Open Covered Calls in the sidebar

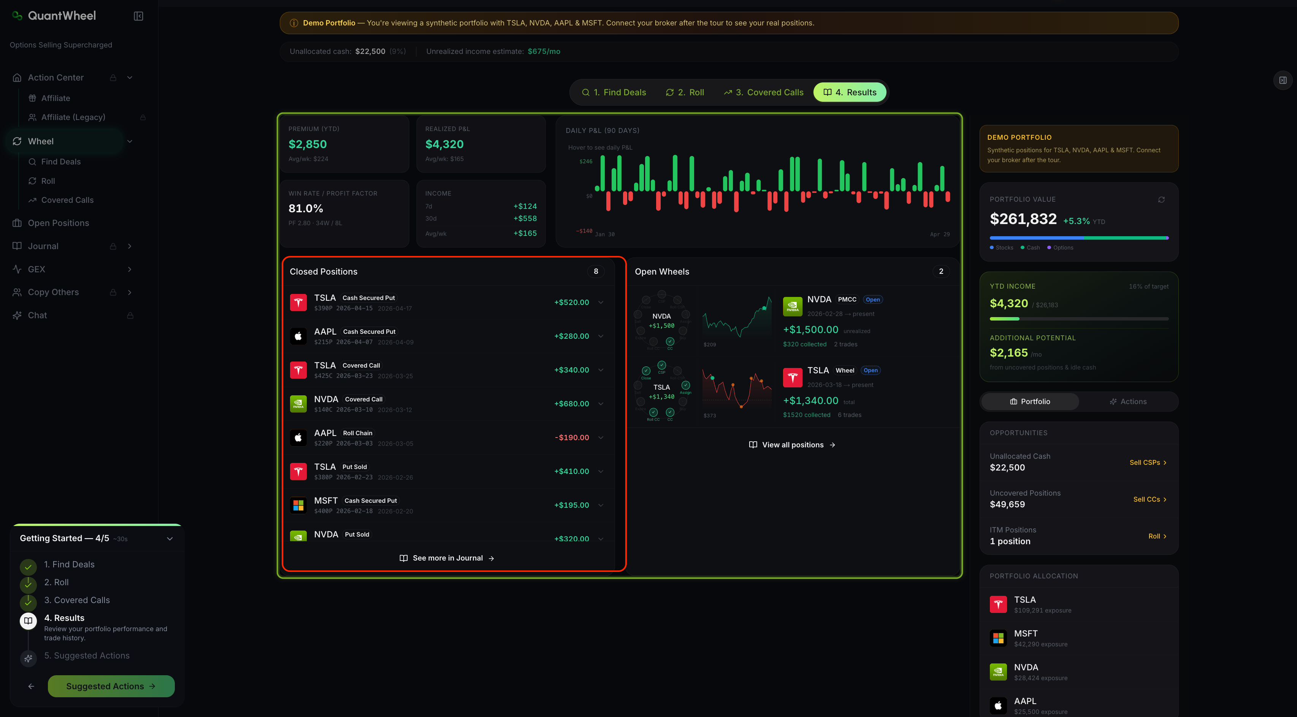point(67,200)
